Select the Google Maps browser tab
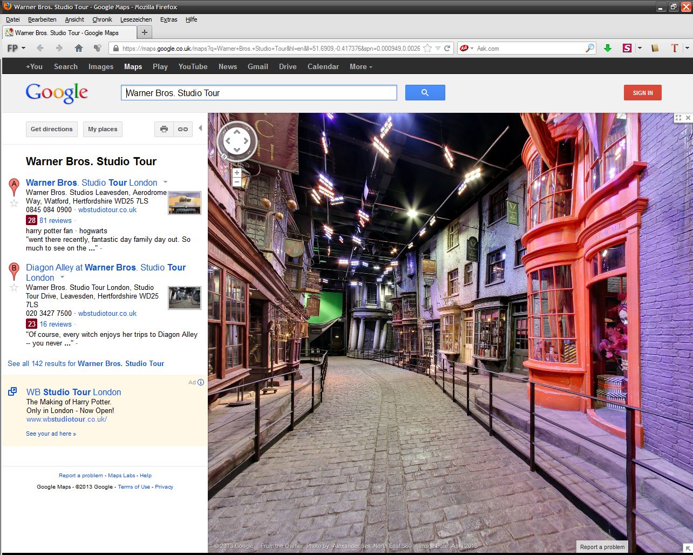 pyautogui.click(x=70, y=32)
